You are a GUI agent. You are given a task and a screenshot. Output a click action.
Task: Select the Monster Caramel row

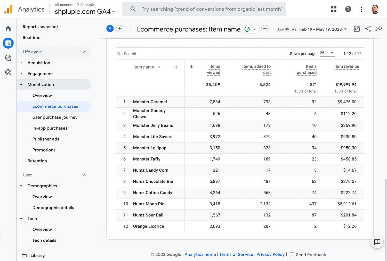[x=240, y=102]
